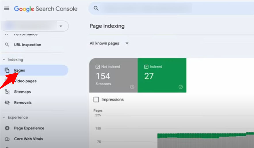Viewport: 254px width, 148px height.
Task: Collapse the Experience section
Action: tap(4, 118)
